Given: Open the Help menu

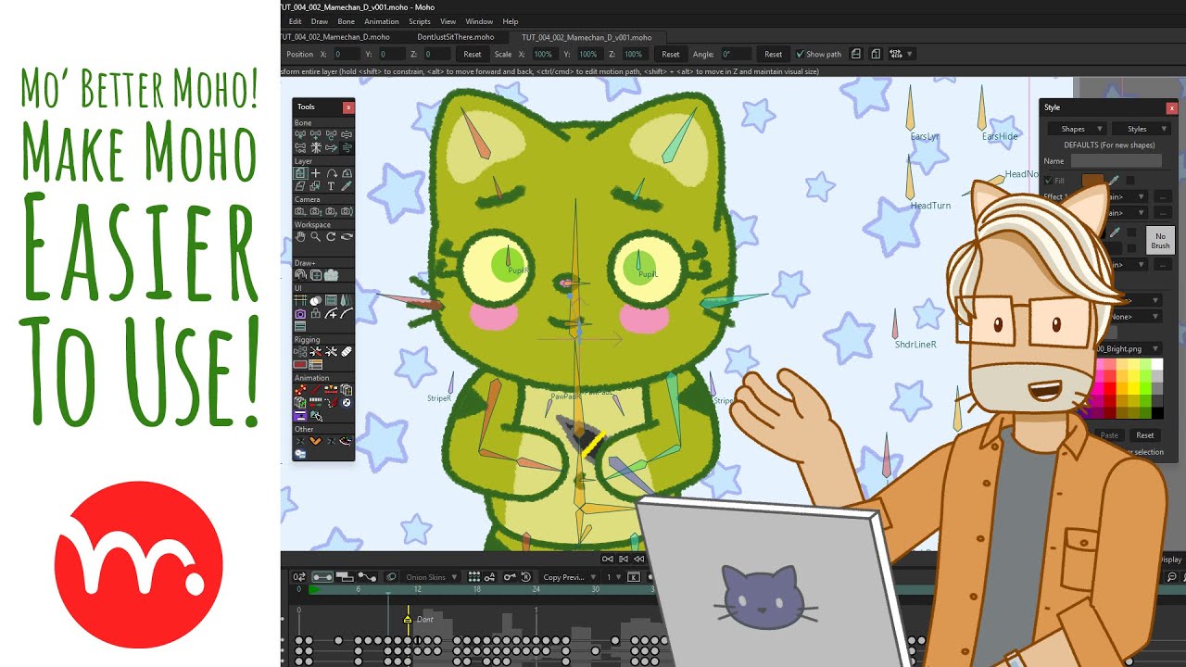Looking at the screenshot, I should [510, 21].
